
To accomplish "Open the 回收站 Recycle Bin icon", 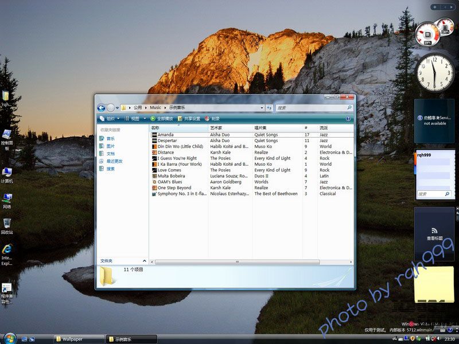I will pos(7,226).
